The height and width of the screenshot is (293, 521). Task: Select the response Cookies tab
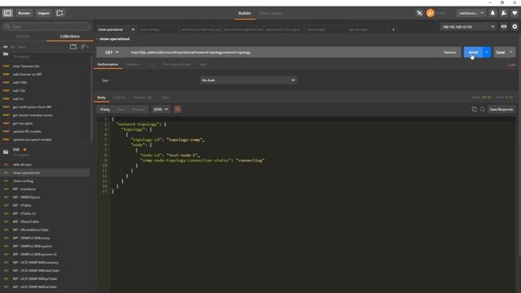pos(120,98)
